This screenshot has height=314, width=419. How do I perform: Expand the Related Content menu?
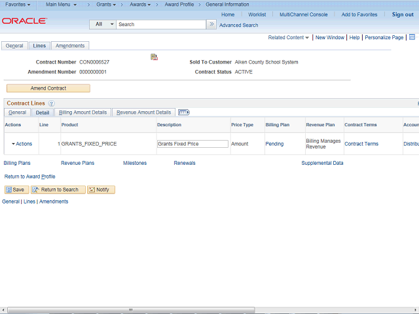coord(288,37)
